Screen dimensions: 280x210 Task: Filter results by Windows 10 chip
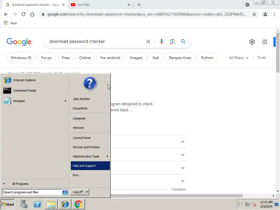coord(21,58)
